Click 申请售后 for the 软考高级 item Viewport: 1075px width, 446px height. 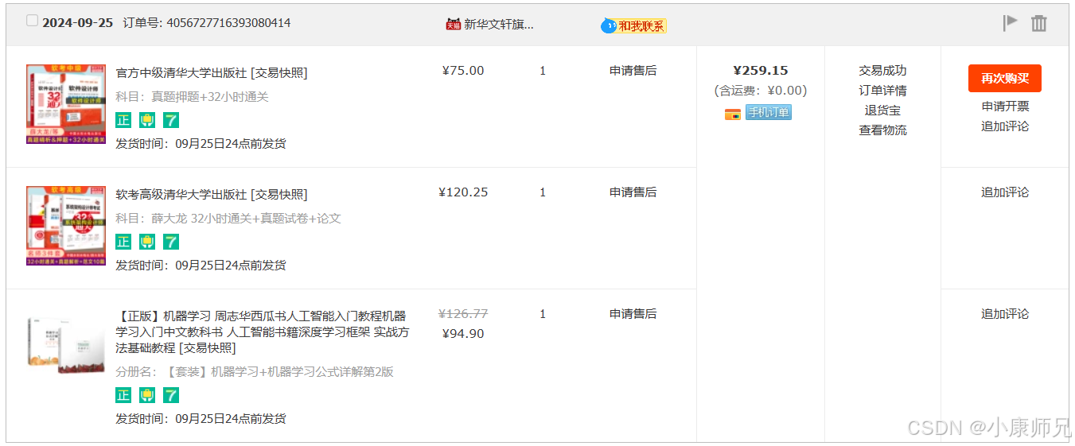(x=633, y=192)
